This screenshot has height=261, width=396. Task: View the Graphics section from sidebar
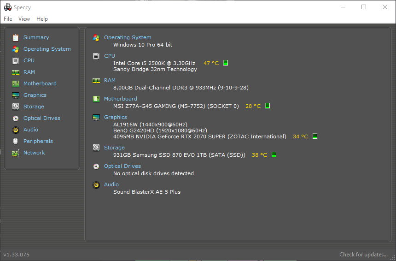click(x=35, y=95)
